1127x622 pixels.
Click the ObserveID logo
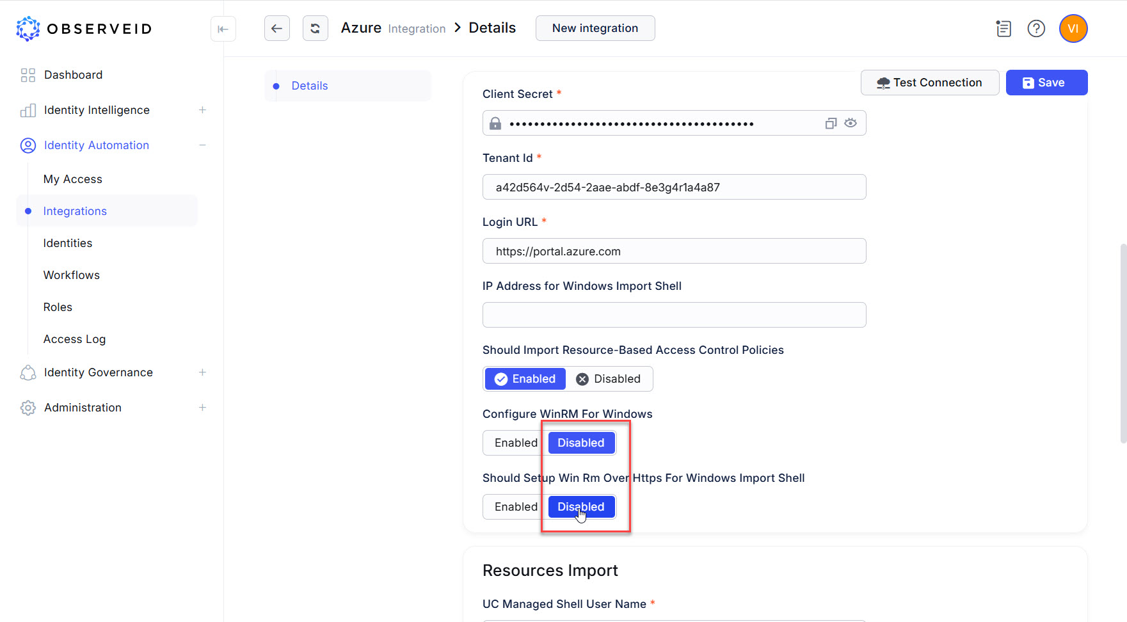[x=84, y=29]
